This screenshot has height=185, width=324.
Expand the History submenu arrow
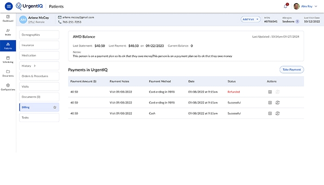pos(35,66)
